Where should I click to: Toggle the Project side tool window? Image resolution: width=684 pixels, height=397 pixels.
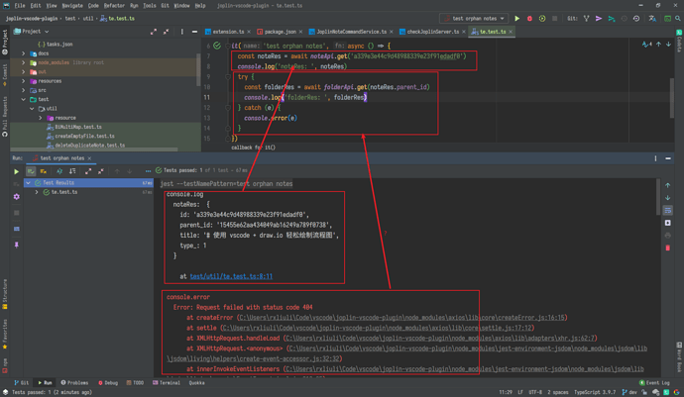[x=5, y=42]
